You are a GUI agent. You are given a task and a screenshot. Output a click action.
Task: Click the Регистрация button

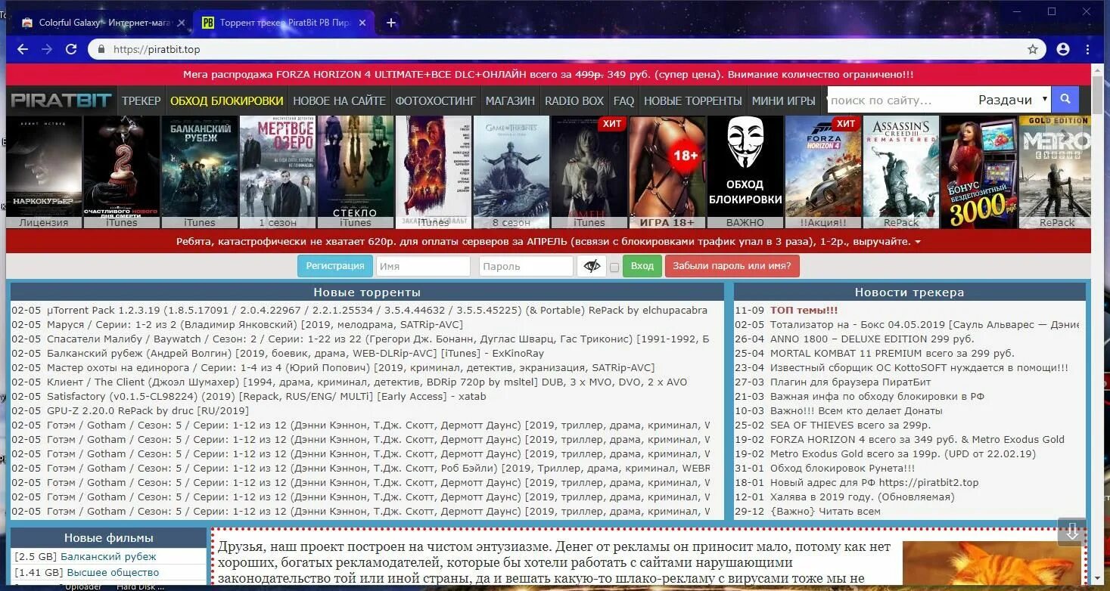pos(335,266)
